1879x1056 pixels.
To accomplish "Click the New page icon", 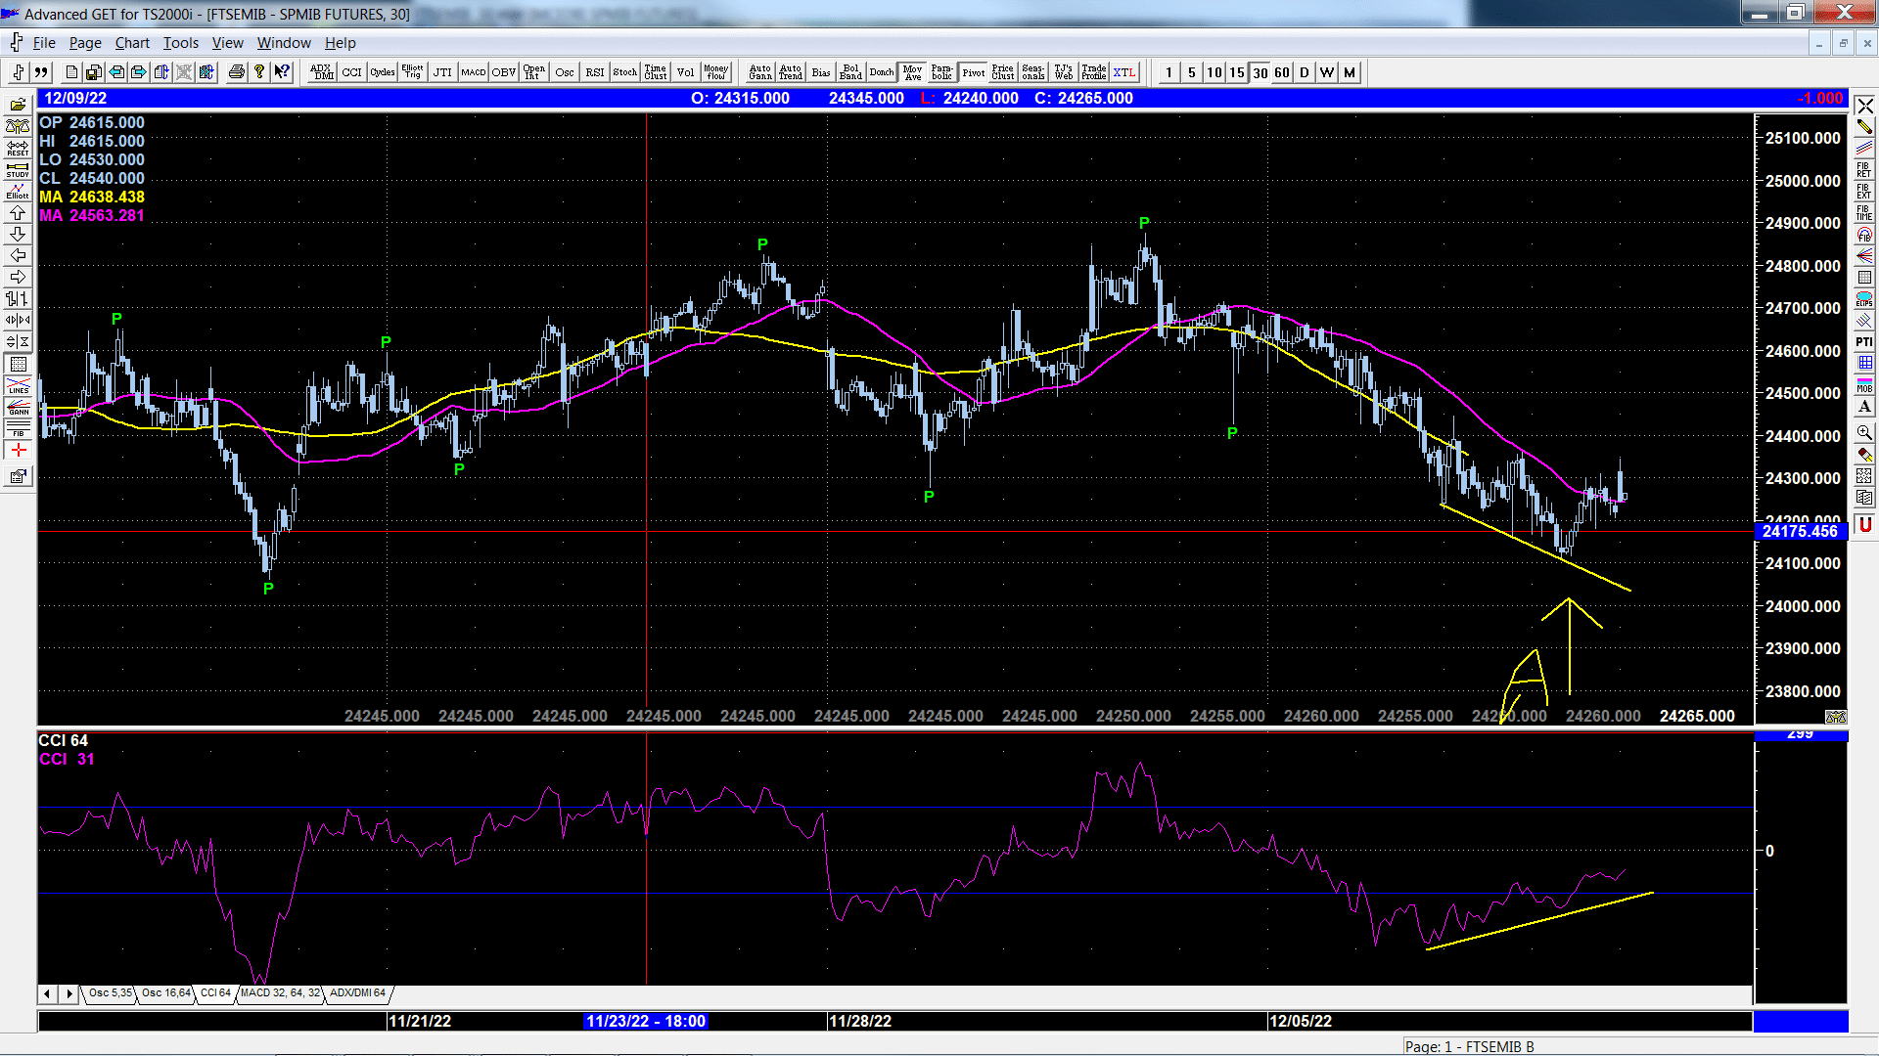I will pyautogui.click(x=71, y=72).
